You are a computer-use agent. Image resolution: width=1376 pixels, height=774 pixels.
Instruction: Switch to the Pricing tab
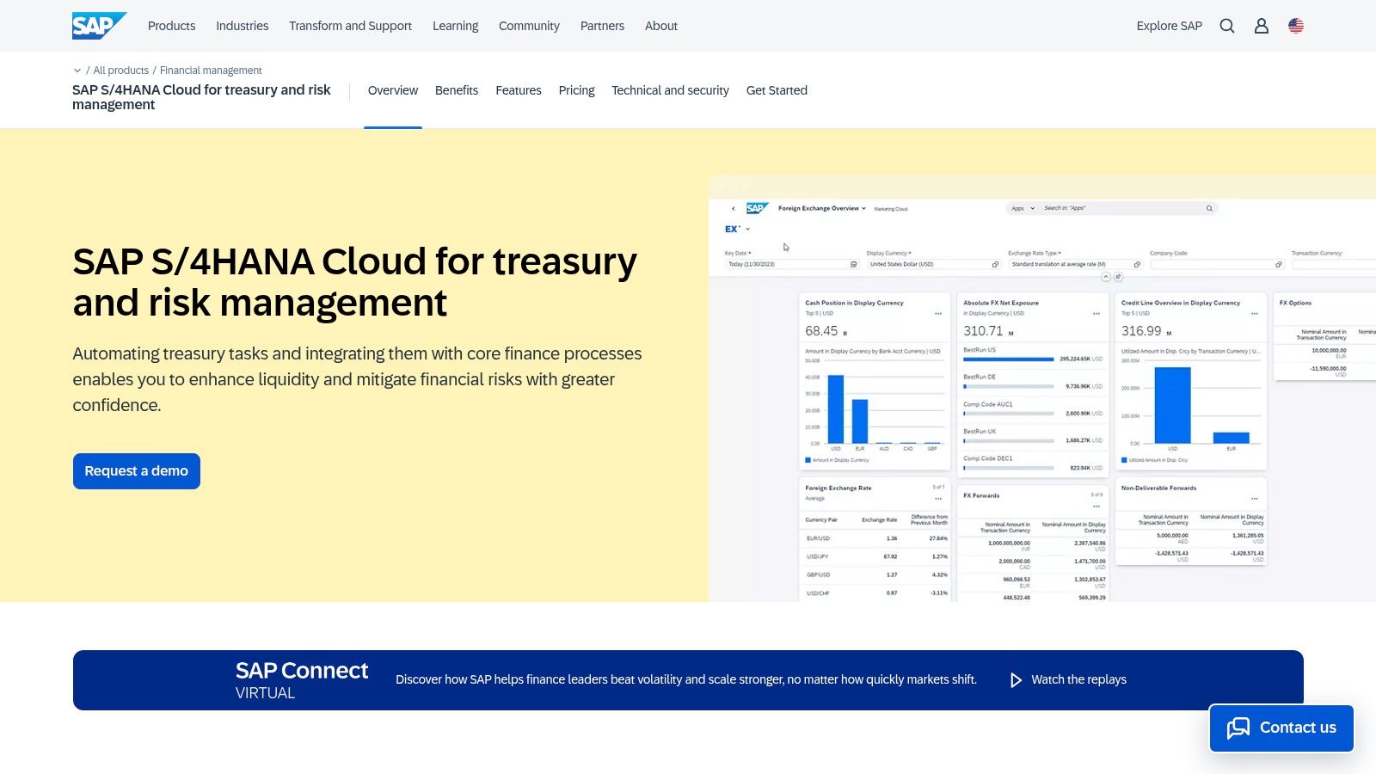576,90
